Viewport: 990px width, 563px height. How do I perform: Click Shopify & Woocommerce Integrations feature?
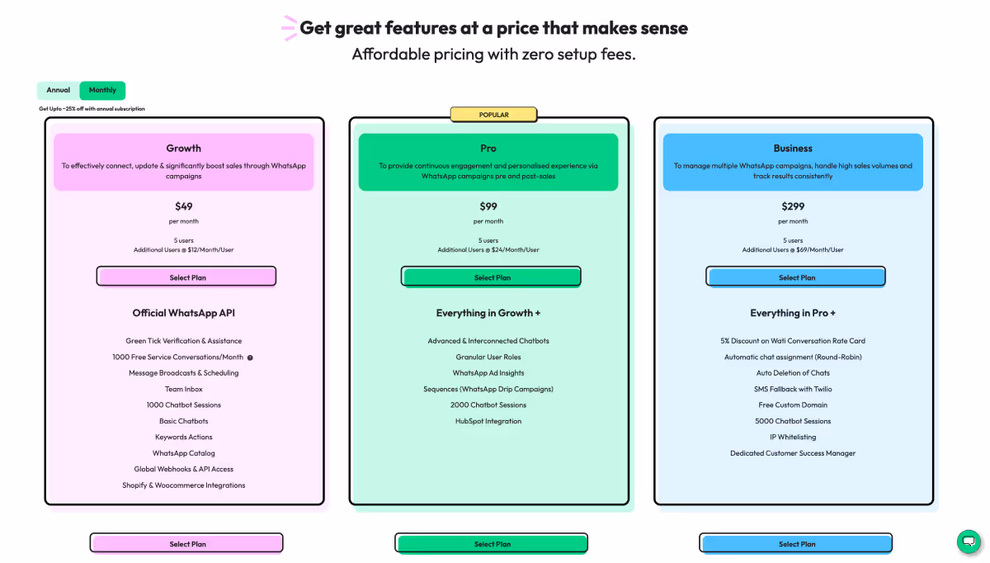pyautogui.click(x=184, y=485)
